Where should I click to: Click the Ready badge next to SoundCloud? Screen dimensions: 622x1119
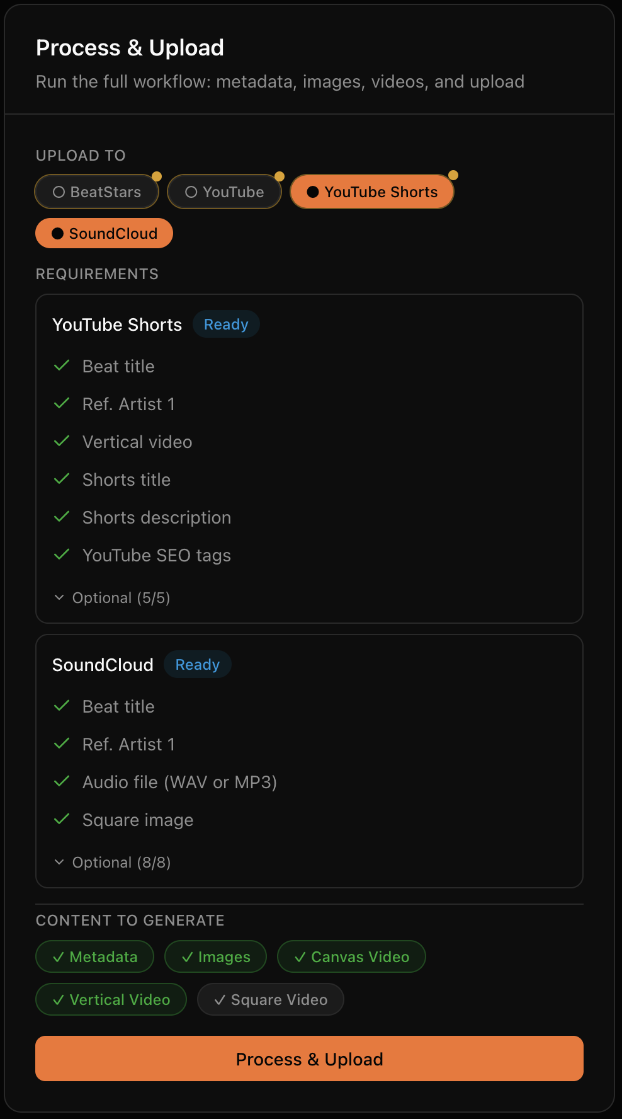[x=197, y=664]
